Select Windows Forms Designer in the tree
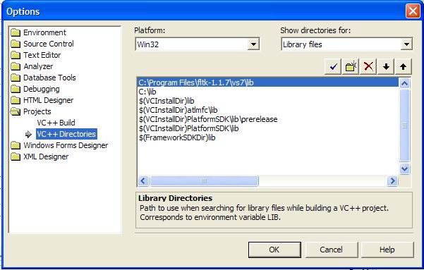Screen dimensions: 424x270 pos(66,145)
